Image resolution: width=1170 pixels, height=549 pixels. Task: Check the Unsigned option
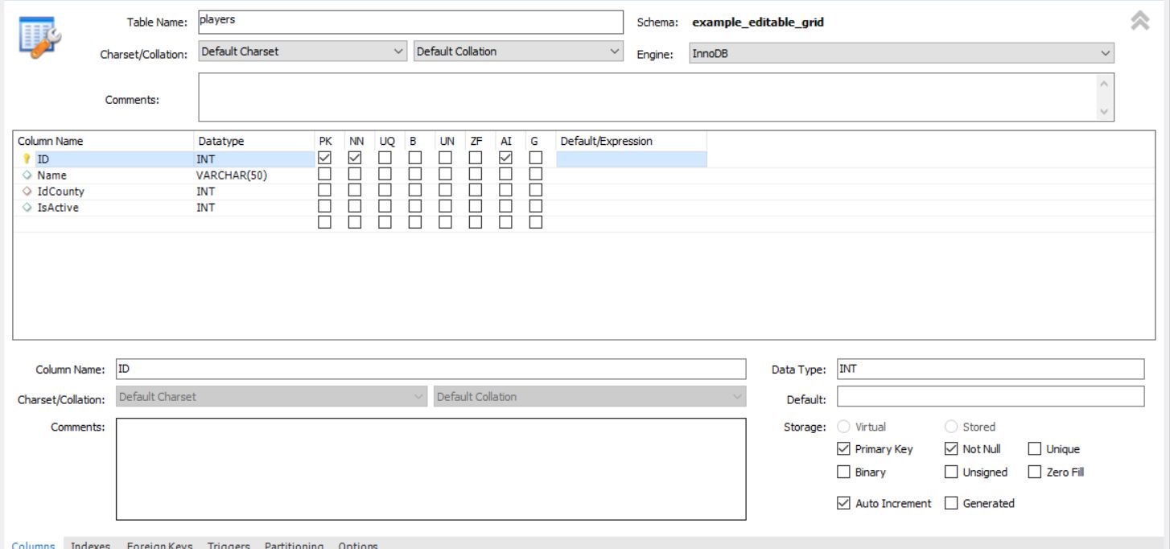click(x=951, y=473)
